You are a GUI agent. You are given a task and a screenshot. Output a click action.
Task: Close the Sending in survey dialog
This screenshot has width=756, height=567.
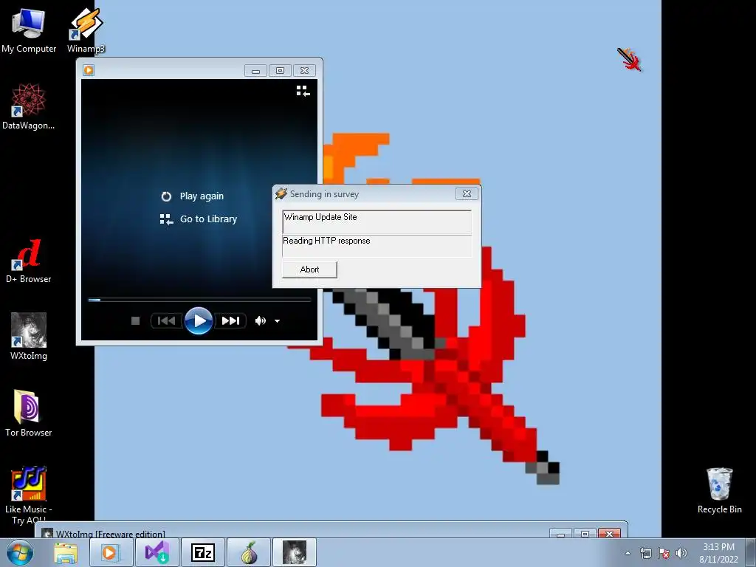(467, 194)
